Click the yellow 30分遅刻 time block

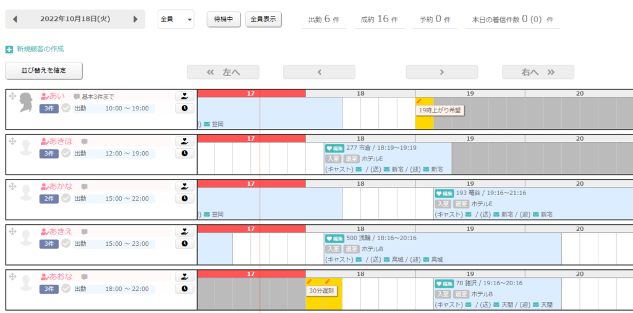coord(324,294)
